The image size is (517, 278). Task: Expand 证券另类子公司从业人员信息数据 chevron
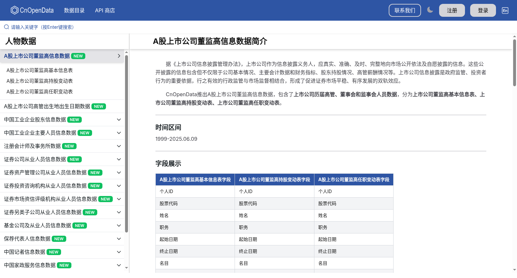119,212
